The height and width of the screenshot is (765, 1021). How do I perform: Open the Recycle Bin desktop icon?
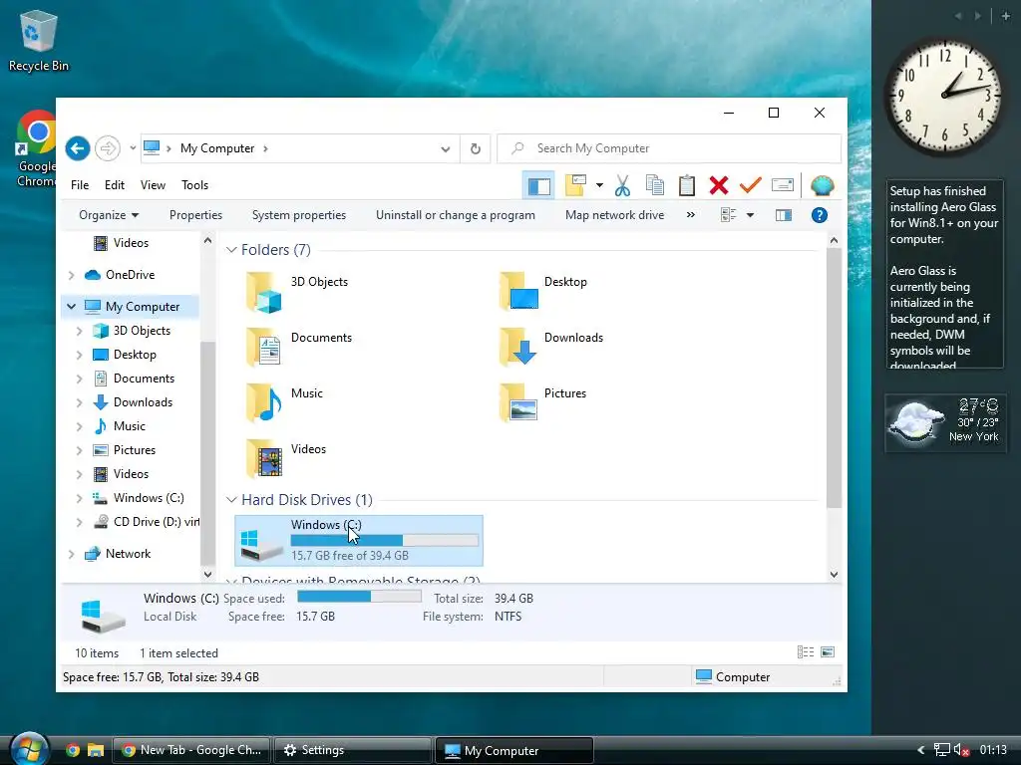click(39, 40)
